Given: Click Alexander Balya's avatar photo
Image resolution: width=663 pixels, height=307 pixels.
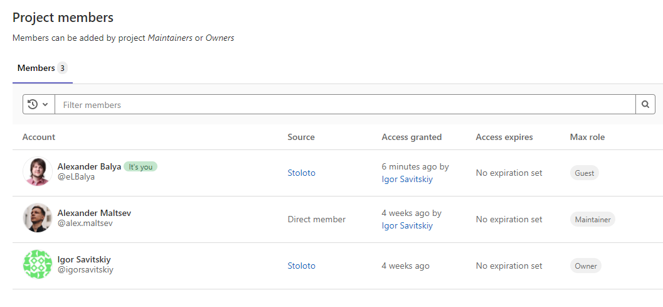Looking at the screenshot, I should tap(37, 171).
